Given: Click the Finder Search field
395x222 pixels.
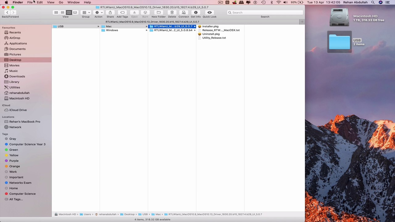Looking at the screenshot, I should pyautogui.click(x=265, y=13).
